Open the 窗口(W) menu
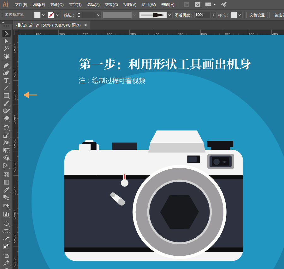 (149, 5)
